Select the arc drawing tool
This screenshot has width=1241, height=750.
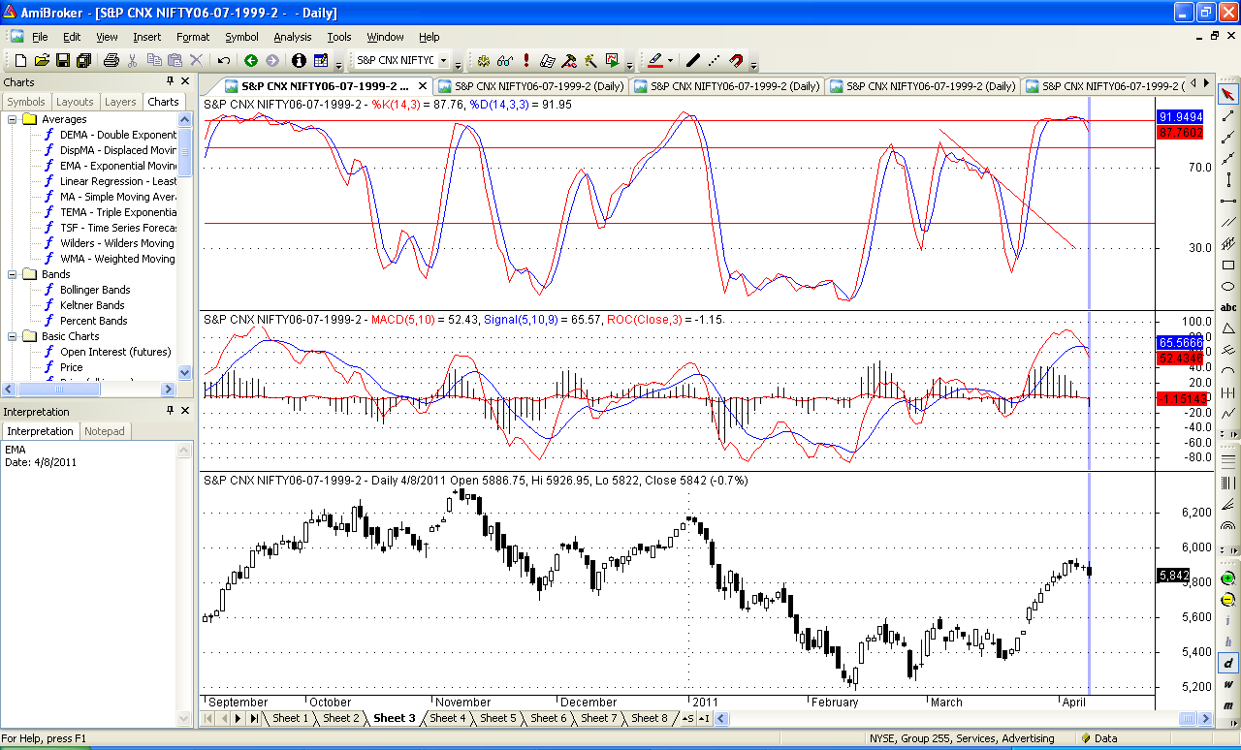point(1228,371)
